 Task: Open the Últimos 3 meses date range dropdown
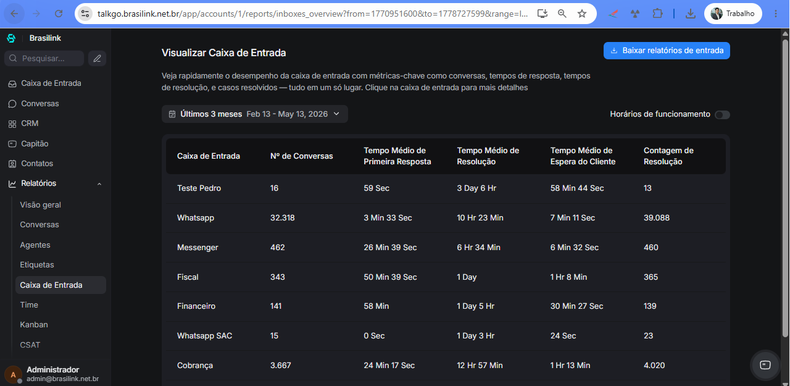pos(255,114)
